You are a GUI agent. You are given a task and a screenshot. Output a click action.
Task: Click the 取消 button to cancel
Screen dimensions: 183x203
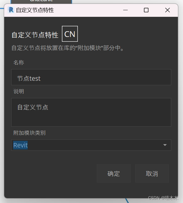coord(152,173)
